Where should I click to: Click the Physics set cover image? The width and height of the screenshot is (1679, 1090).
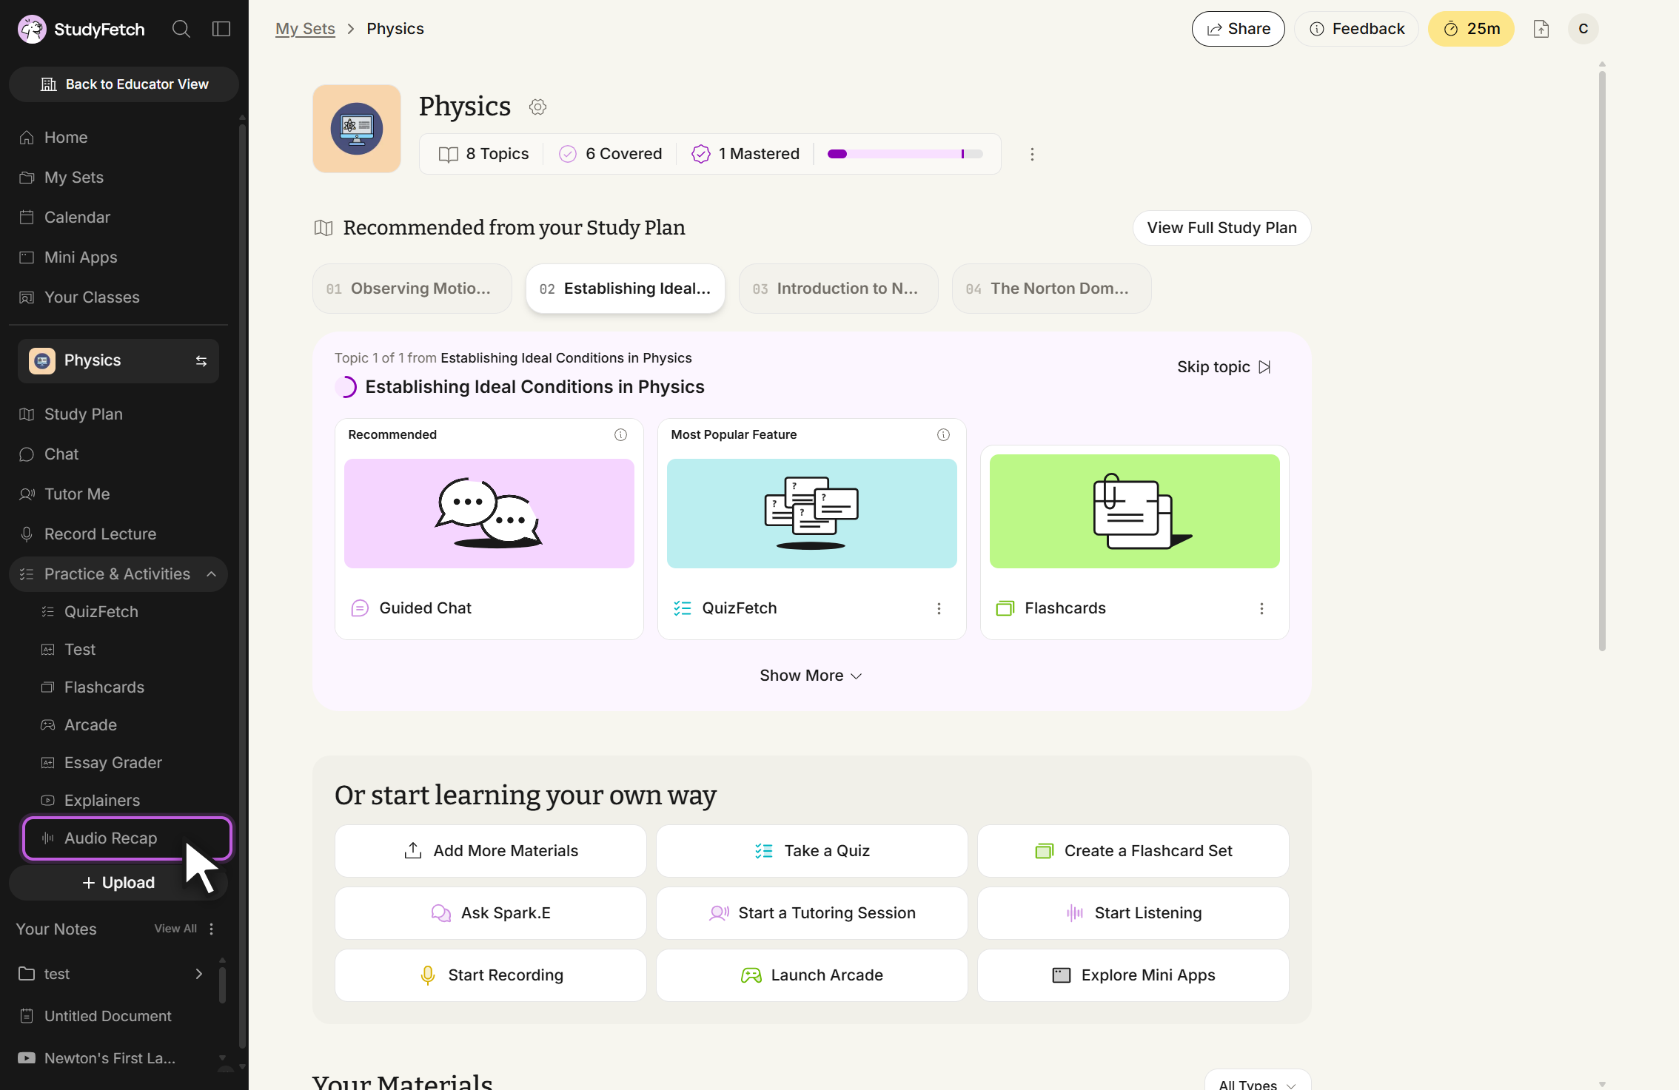(x=357, y=129)
